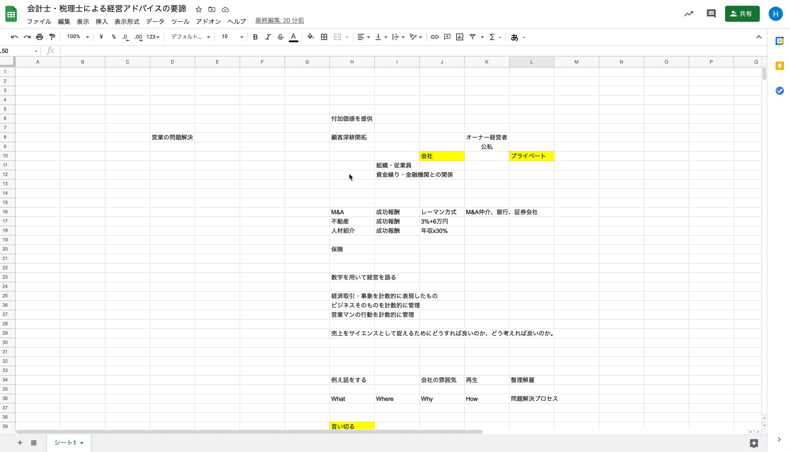The image size is (790, 452).
Task: Toggle strikethrough formatting
Action: (x=280, y=37)
